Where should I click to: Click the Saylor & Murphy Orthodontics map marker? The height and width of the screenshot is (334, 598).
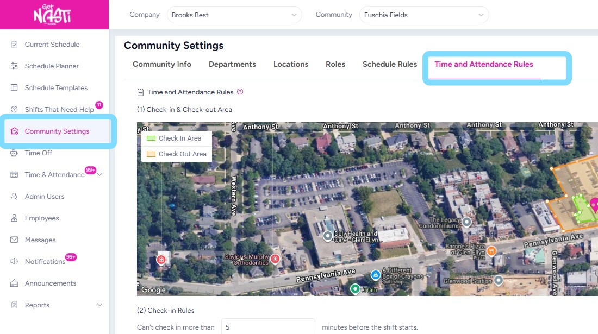click(x=275, y=260)
